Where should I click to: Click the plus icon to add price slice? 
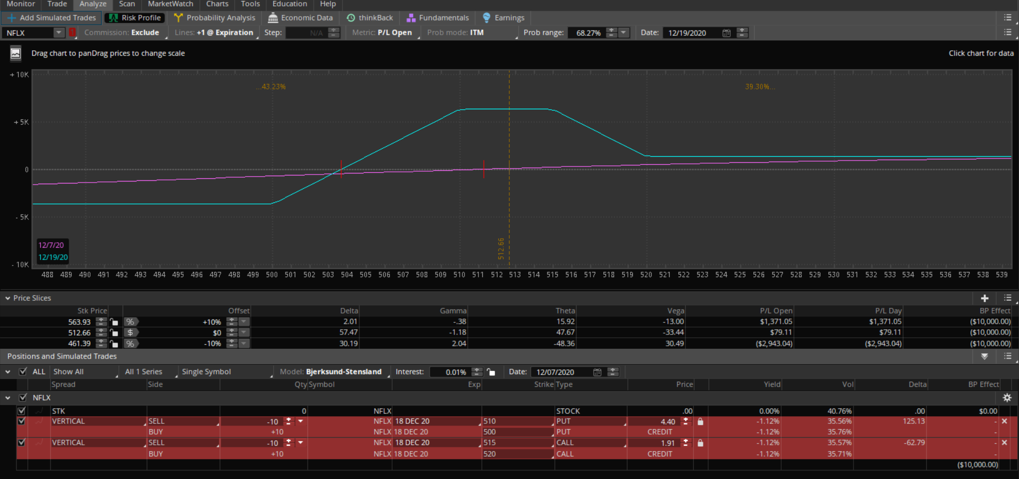point(984,298)
